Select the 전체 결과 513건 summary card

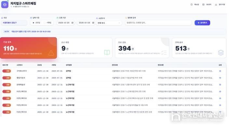click(x=199, y=48)
